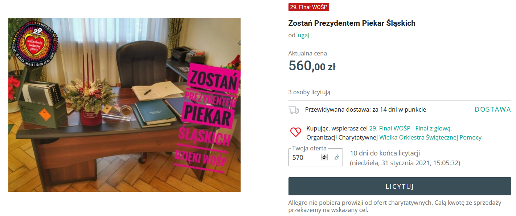The image size is (516, 216).
Task: Click the Przewidywana dostawa delivery estimate text
Action: click(x=365, y=109)
